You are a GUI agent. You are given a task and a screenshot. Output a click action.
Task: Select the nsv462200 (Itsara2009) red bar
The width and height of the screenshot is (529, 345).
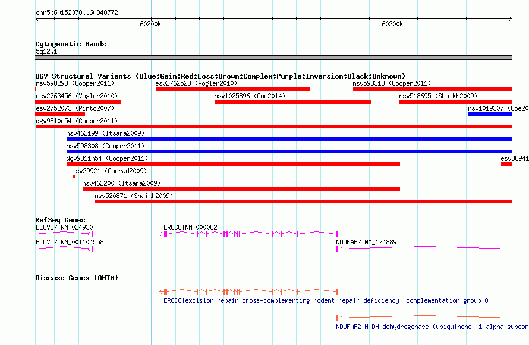point(241,189)
